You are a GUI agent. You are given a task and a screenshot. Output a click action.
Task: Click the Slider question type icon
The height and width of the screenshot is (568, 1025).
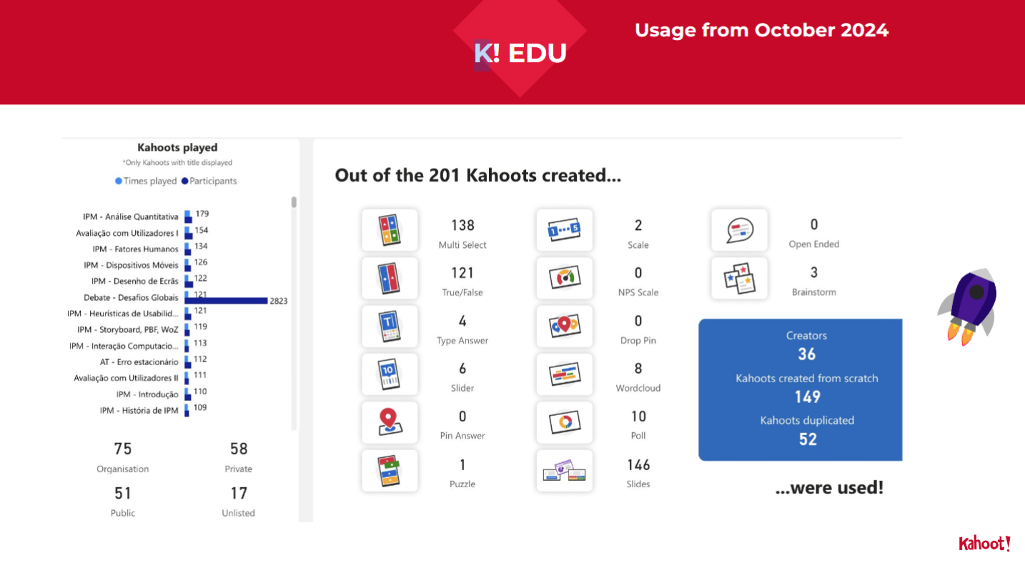(390, 374)
